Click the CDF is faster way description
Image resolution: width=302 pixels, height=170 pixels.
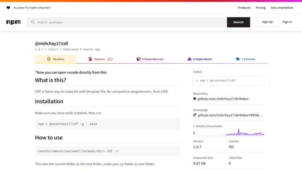point(102,91)
